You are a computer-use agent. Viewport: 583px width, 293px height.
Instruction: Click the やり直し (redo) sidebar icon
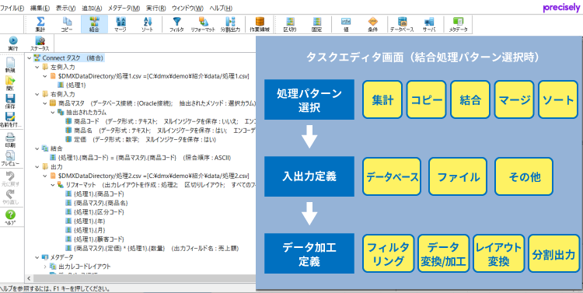click(x=10, y=197)
